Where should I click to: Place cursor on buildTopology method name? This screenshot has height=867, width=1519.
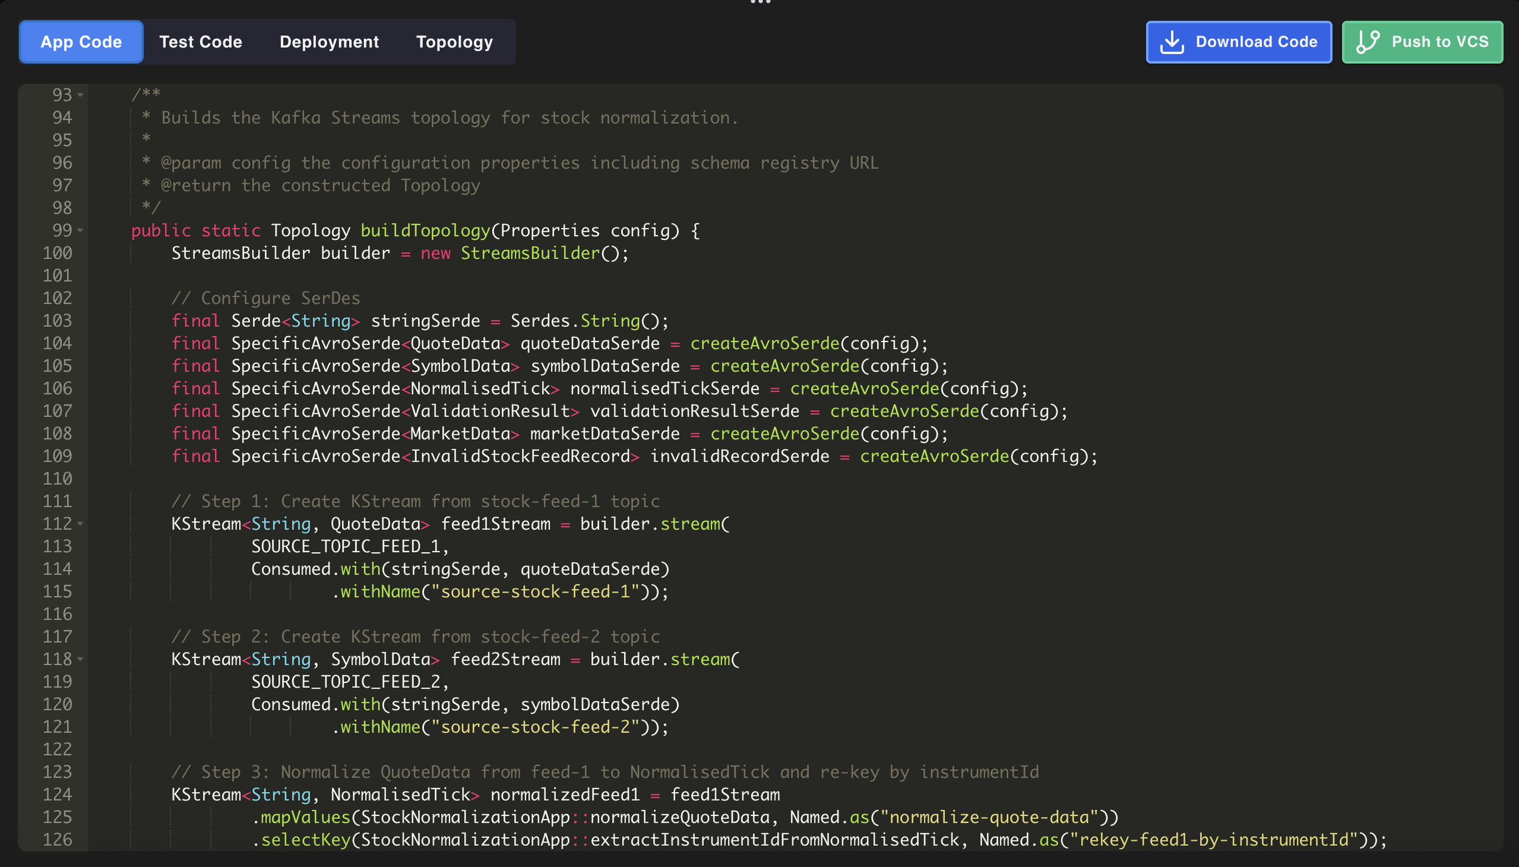click(x=425, y=231)
